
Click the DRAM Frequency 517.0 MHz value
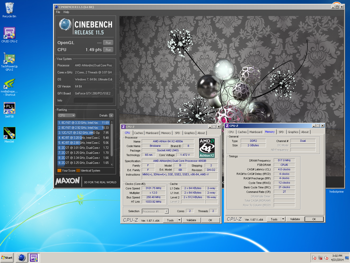284,161
